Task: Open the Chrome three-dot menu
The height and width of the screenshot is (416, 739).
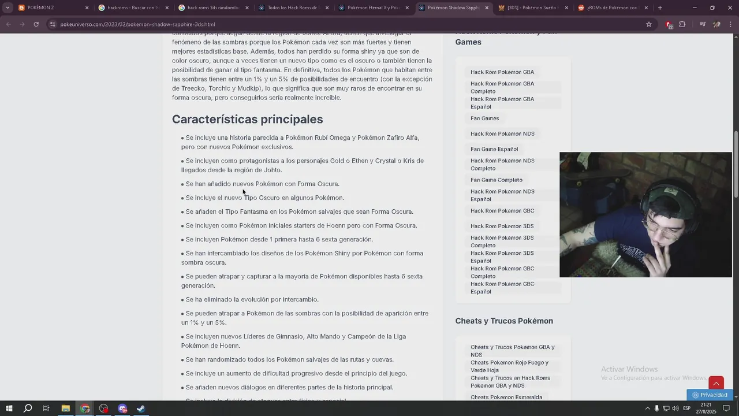Action: 730,24
